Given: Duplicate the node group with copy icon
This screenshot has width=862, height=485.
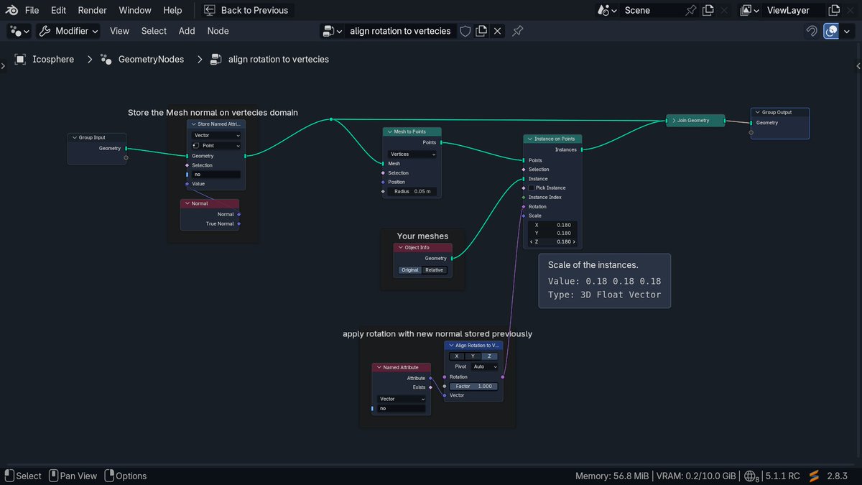Looking at the screenshot, I should (481, 31).
